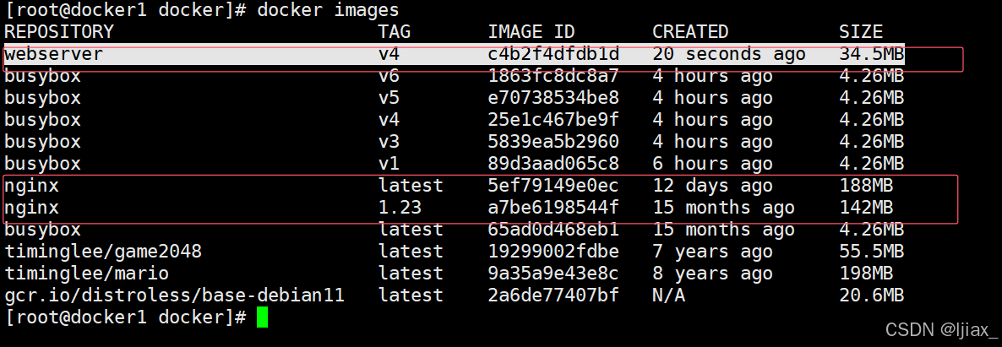
Task: Click the 34.5MB size value
Action: pyautogui.click(x=872, y=54)
